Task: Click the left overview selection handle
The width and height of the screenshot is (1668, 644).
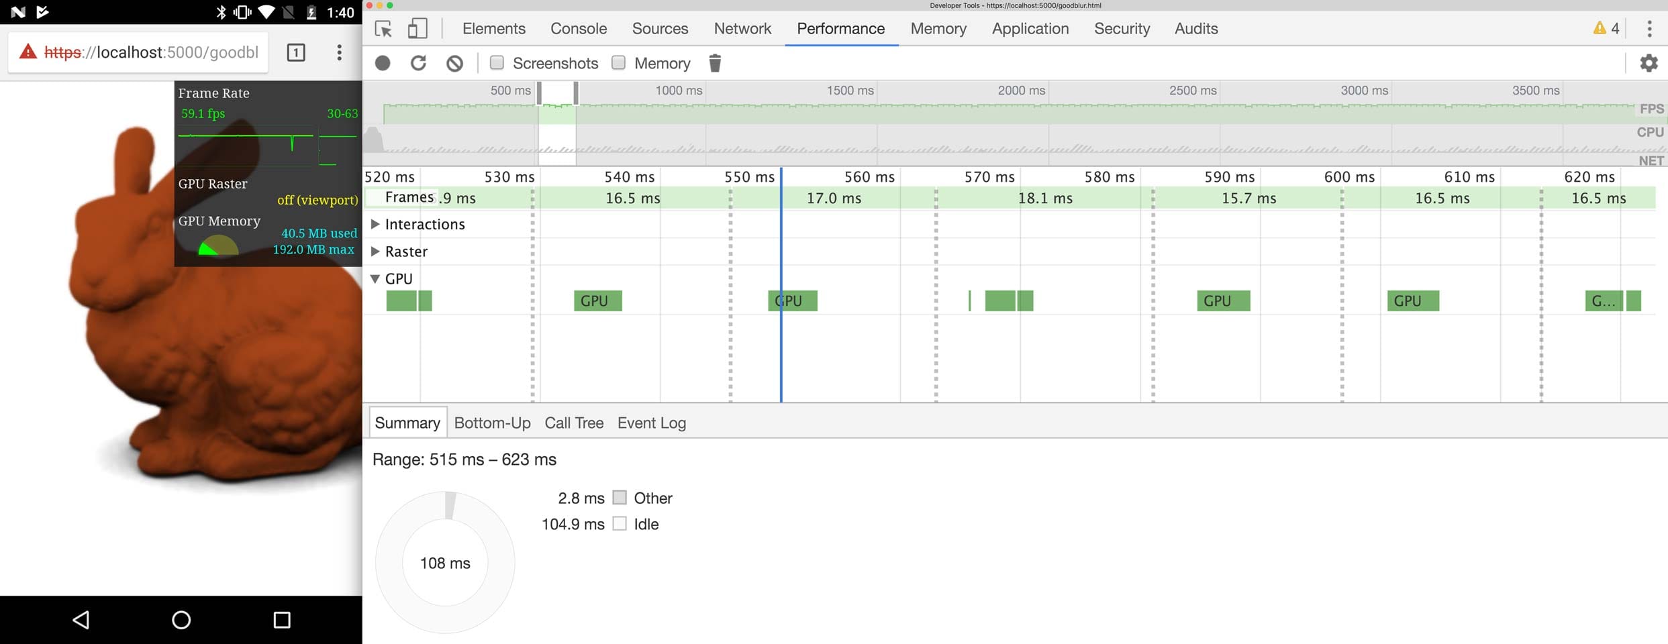Action: point(539,93)
